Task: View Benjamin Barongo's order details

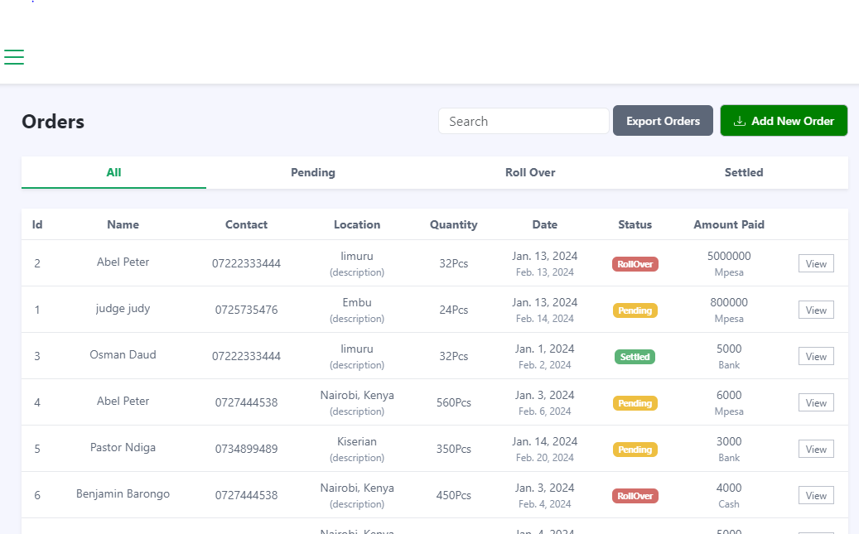Action: click(816, 496)
